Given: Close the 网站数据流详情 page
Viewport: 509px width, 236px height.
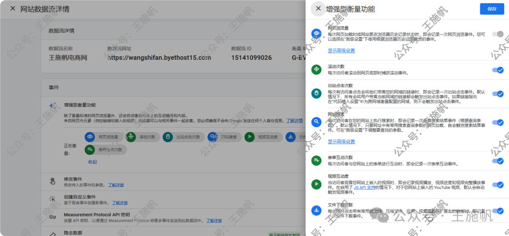Looking at the screenshot, I should (13, 8).
